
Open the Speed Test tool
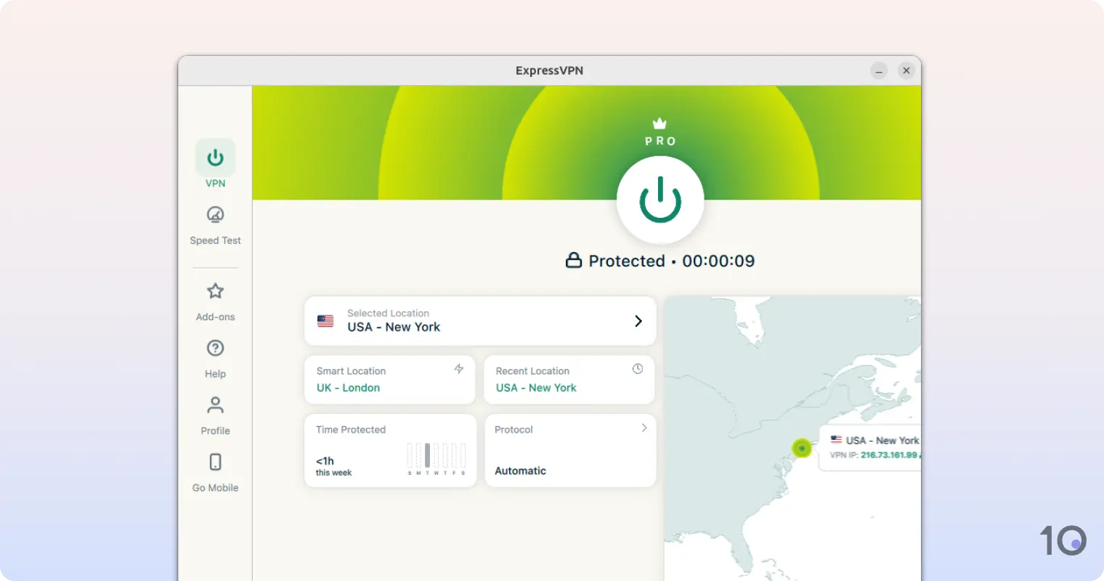(x=215, y=215)
